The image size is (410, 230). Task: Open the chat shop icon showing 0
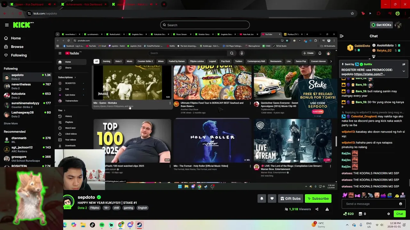[362, 214]
